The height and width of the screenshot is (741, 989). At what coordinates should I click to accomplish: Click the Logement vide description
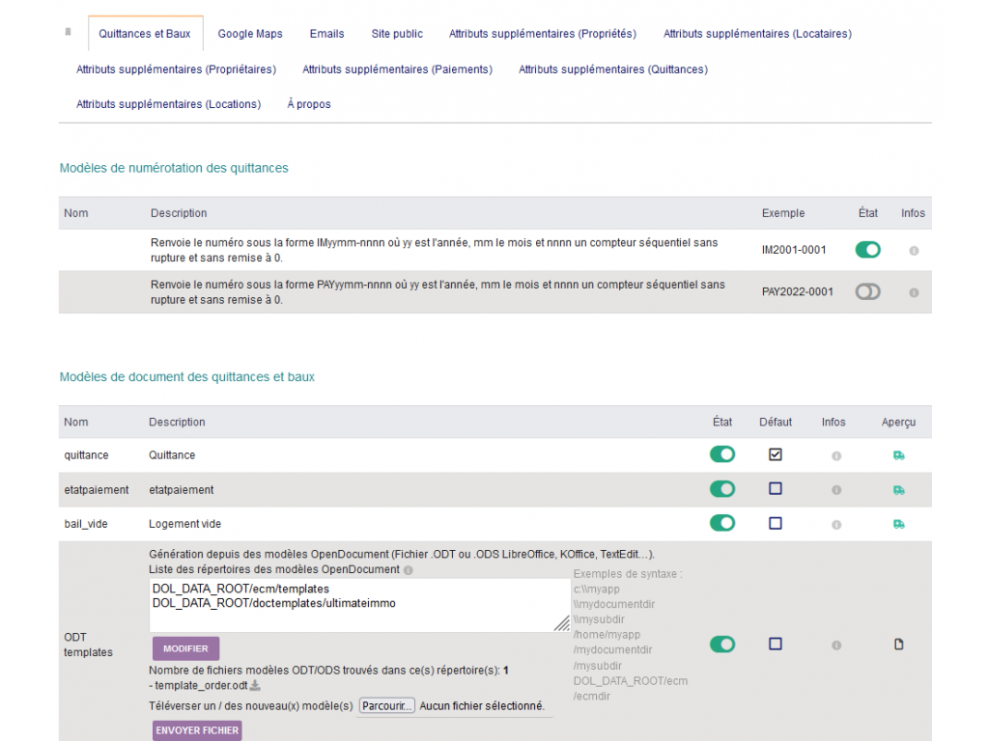[x=184, y=524]
